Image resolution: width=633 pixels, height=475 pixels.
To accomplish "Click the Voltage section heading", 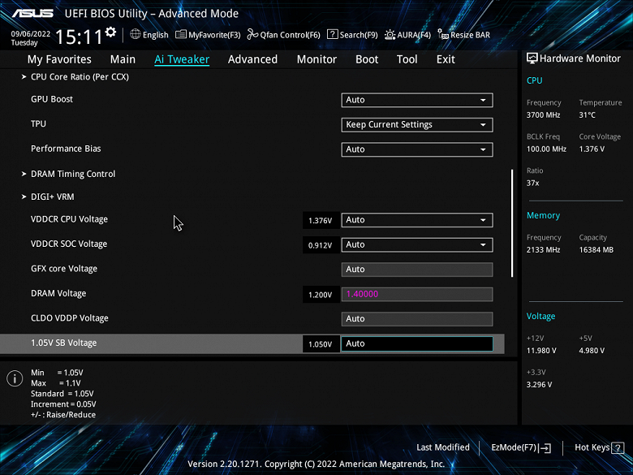I will 540,317.
